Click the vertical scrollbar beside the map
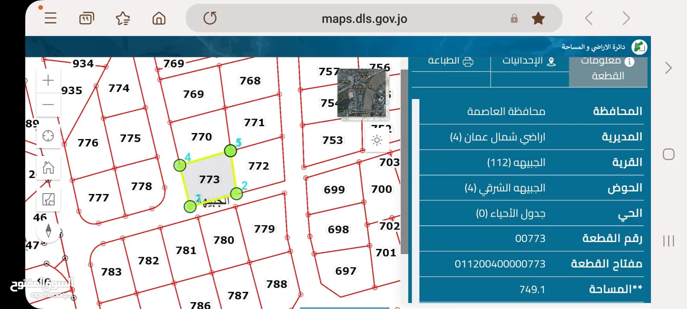687x309 pixels. pos(404,161)
